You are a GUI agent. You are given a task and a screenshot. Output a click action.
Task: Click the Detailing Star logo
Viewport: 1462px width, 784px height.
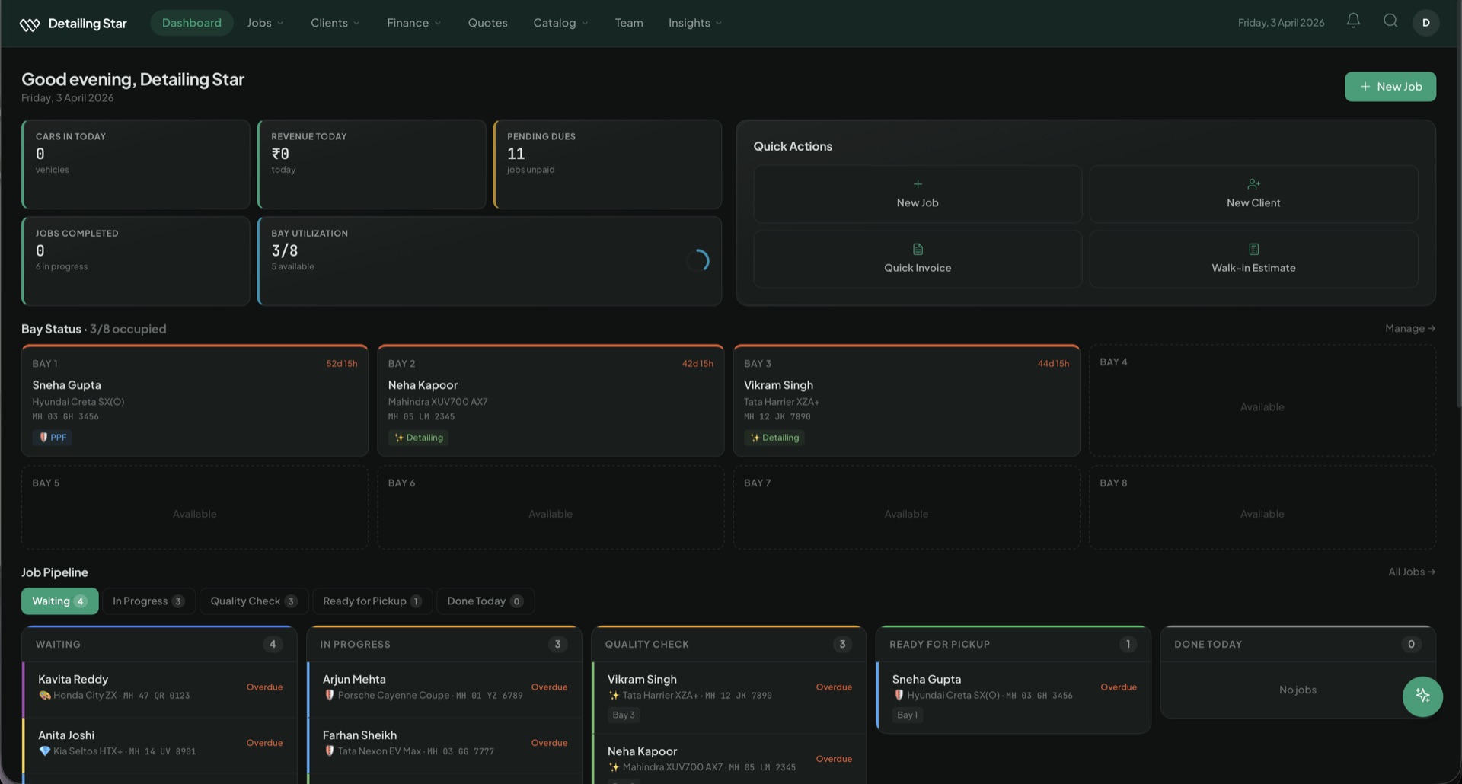(72, 23)
